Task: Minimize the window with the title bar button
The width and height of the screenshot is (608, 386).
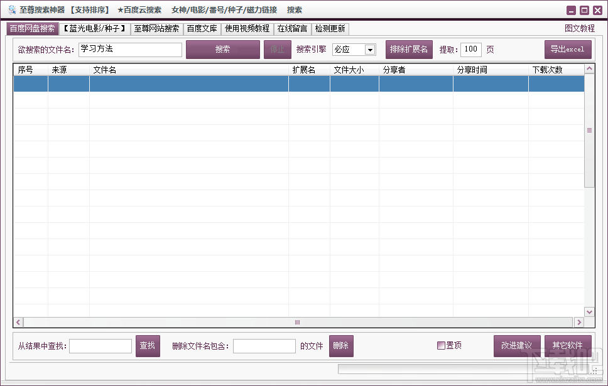Action: (571, 11)
